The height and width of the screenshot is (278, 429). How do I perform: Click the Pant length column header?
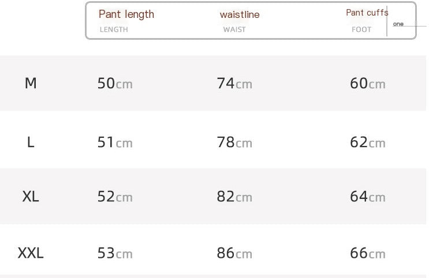tap(126, 14)
